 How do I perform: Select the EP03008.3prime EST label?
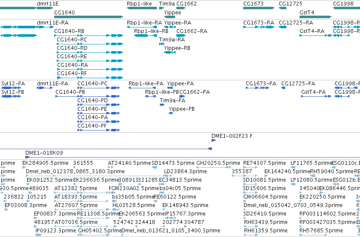click(x=26, y=205)
